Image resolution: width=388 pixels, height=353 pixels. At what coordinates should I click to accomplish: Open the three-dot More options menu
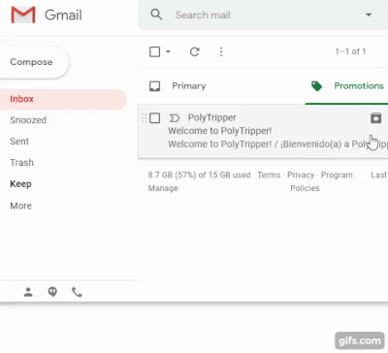coord(221,51)
